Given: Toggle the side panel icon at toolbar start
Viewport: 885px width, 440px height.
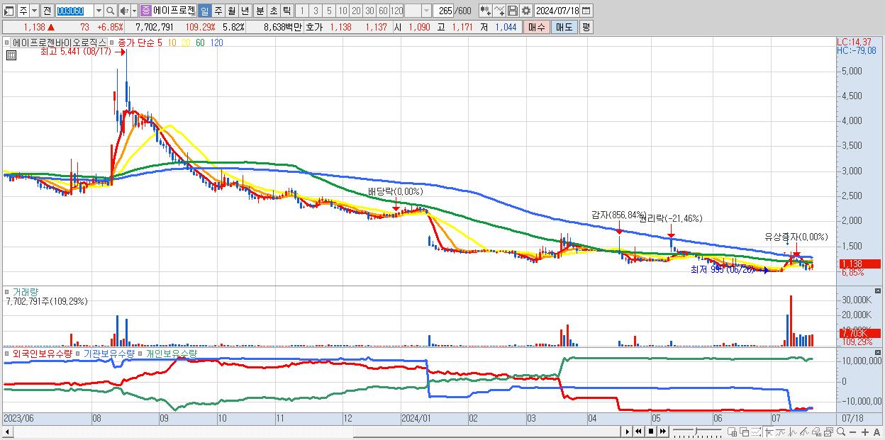Looking at the screenshot, I should [9, 11].
